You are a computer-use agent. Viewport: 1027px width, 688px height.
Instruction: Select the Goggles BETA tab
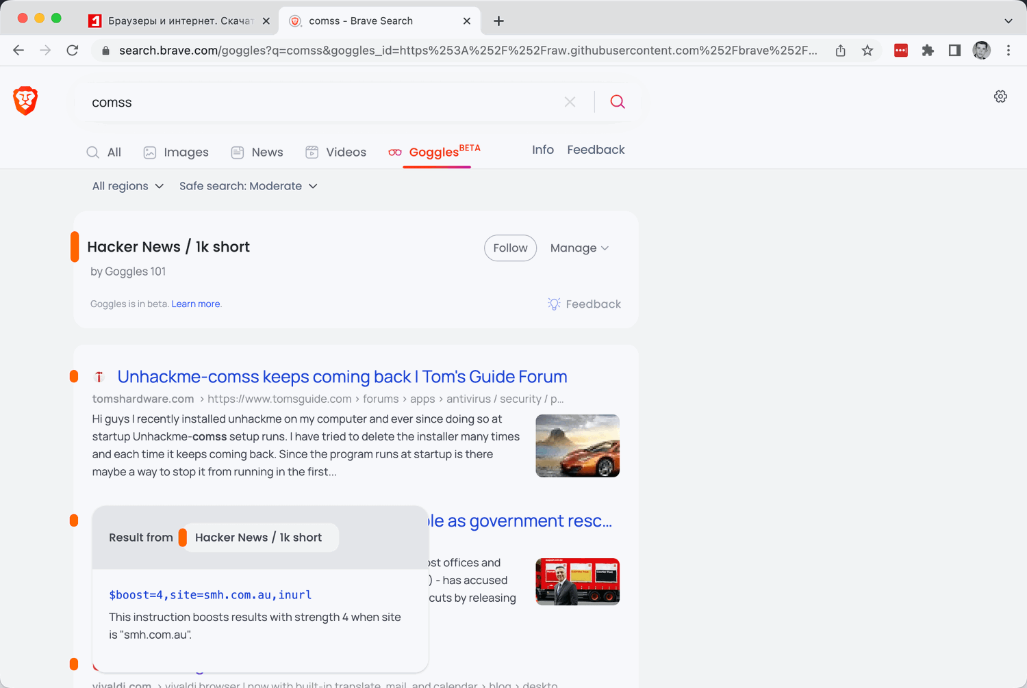[434, 152]
